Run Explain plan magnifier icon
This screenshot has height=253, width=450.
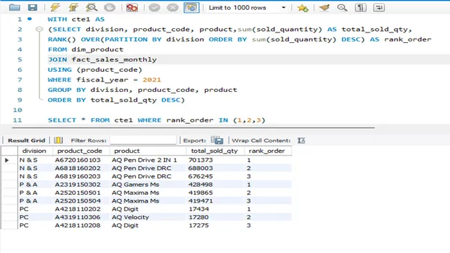91,8
